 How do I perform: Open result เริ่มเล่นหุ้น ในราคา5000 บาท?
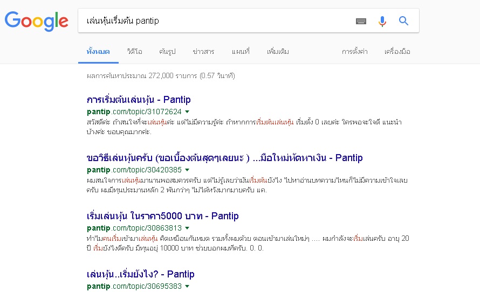coord(162,216)
